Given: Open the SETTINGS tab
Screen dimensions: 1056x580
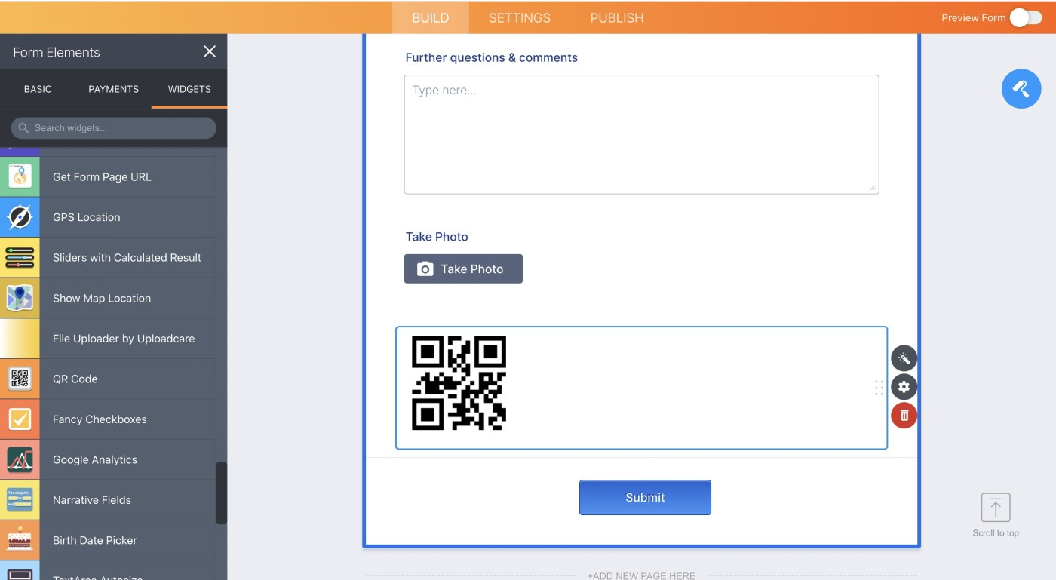Looking at the screenshot, I should [520, 17].
